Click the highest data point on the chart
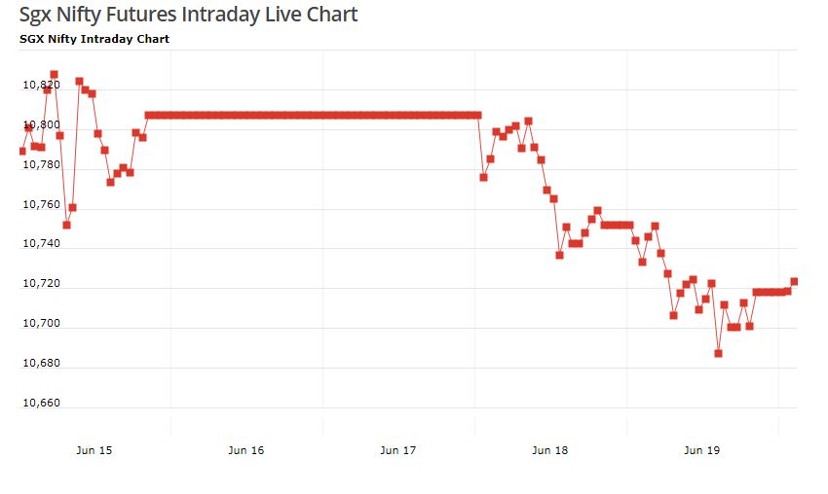828x494 pixels. (54, 74)
